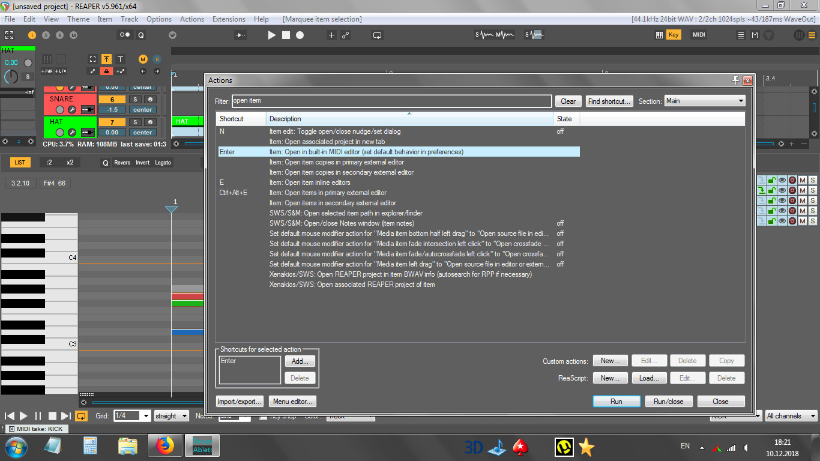Click the Windows Start button
Image resolution: width=820 pixels, height=461 pixels.
[16, 447]
